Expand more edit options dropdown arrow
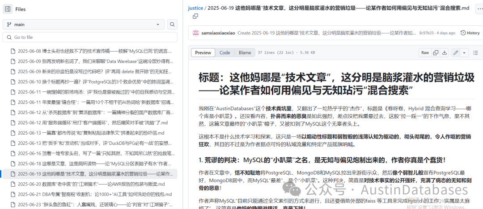 coord(464,53)
